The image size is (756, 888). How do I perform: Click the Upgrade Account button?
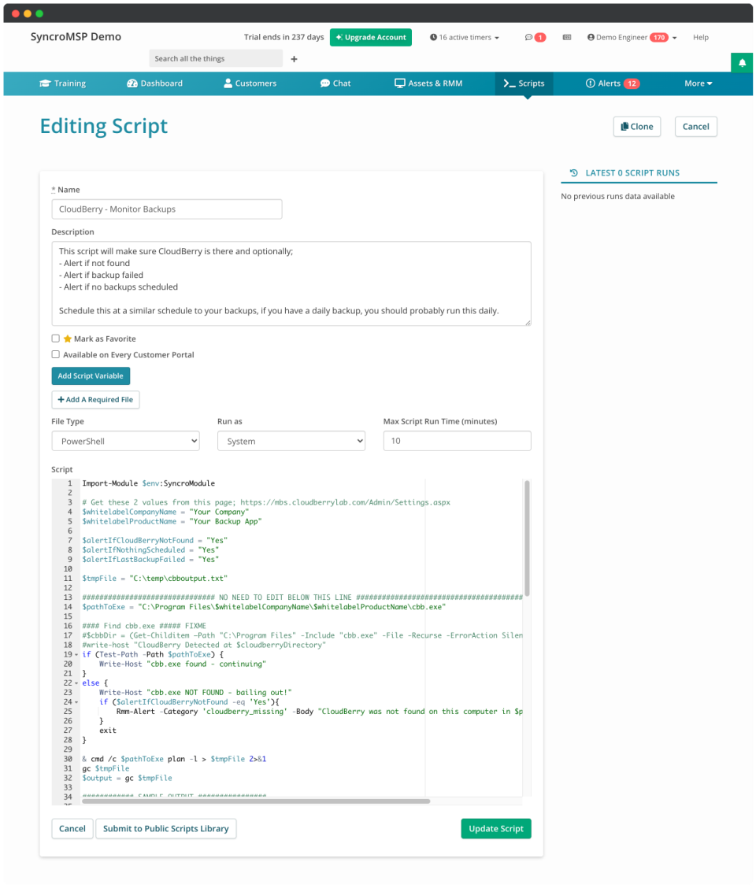371,37
